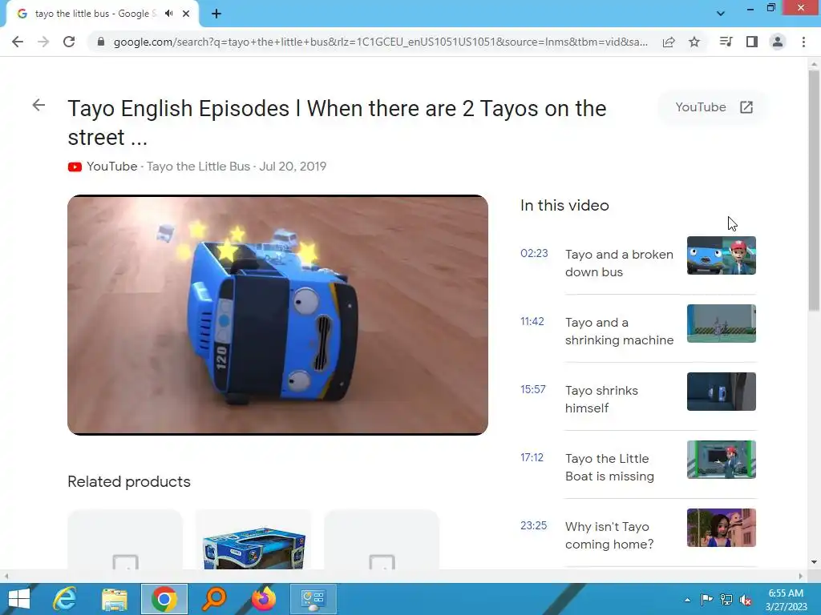Jump to 15:57 timestamp

[x=533, y=390]
